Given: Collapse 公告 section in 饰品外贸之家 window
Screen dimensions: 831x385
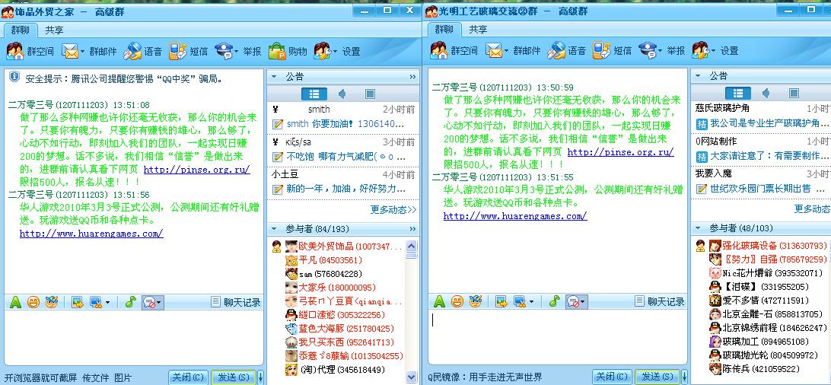Looking at the screenshot, I should (x=274, y=77).
